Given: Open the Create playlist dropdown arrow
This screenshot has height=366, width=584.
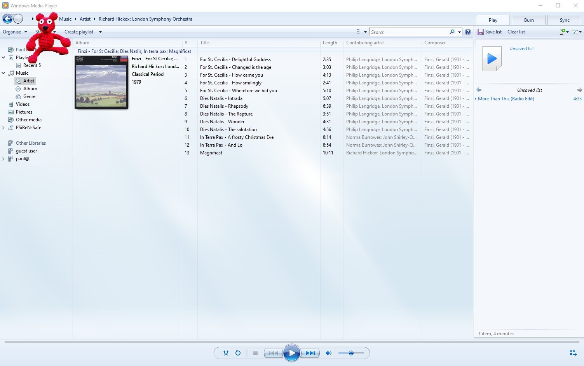Looking at the screenshot, I should [x=100, y=32].
